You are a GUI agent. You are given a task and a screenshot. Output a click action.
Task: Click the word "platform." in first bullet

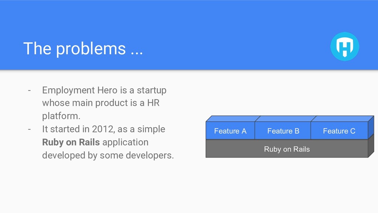(61, 116)
